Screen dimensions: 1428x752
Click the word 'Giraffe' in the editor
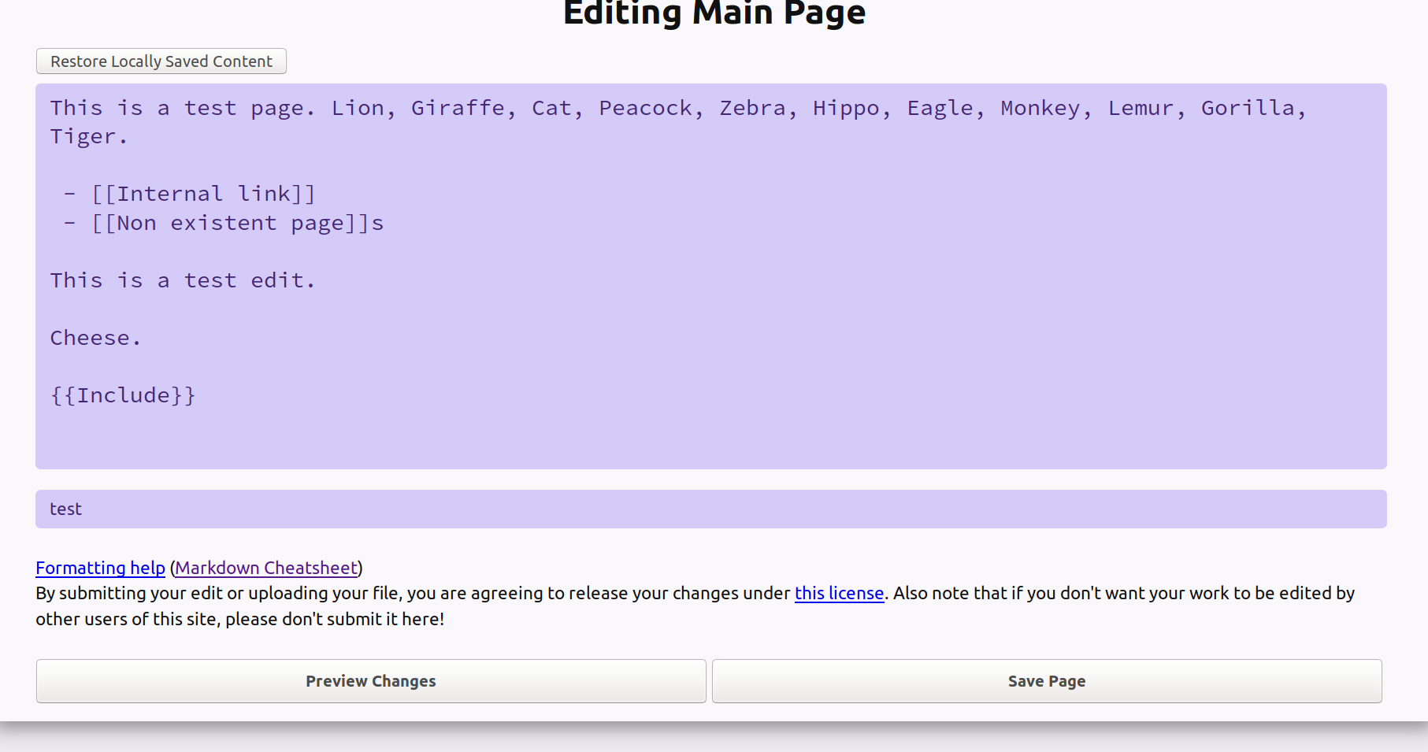[457, 108]
